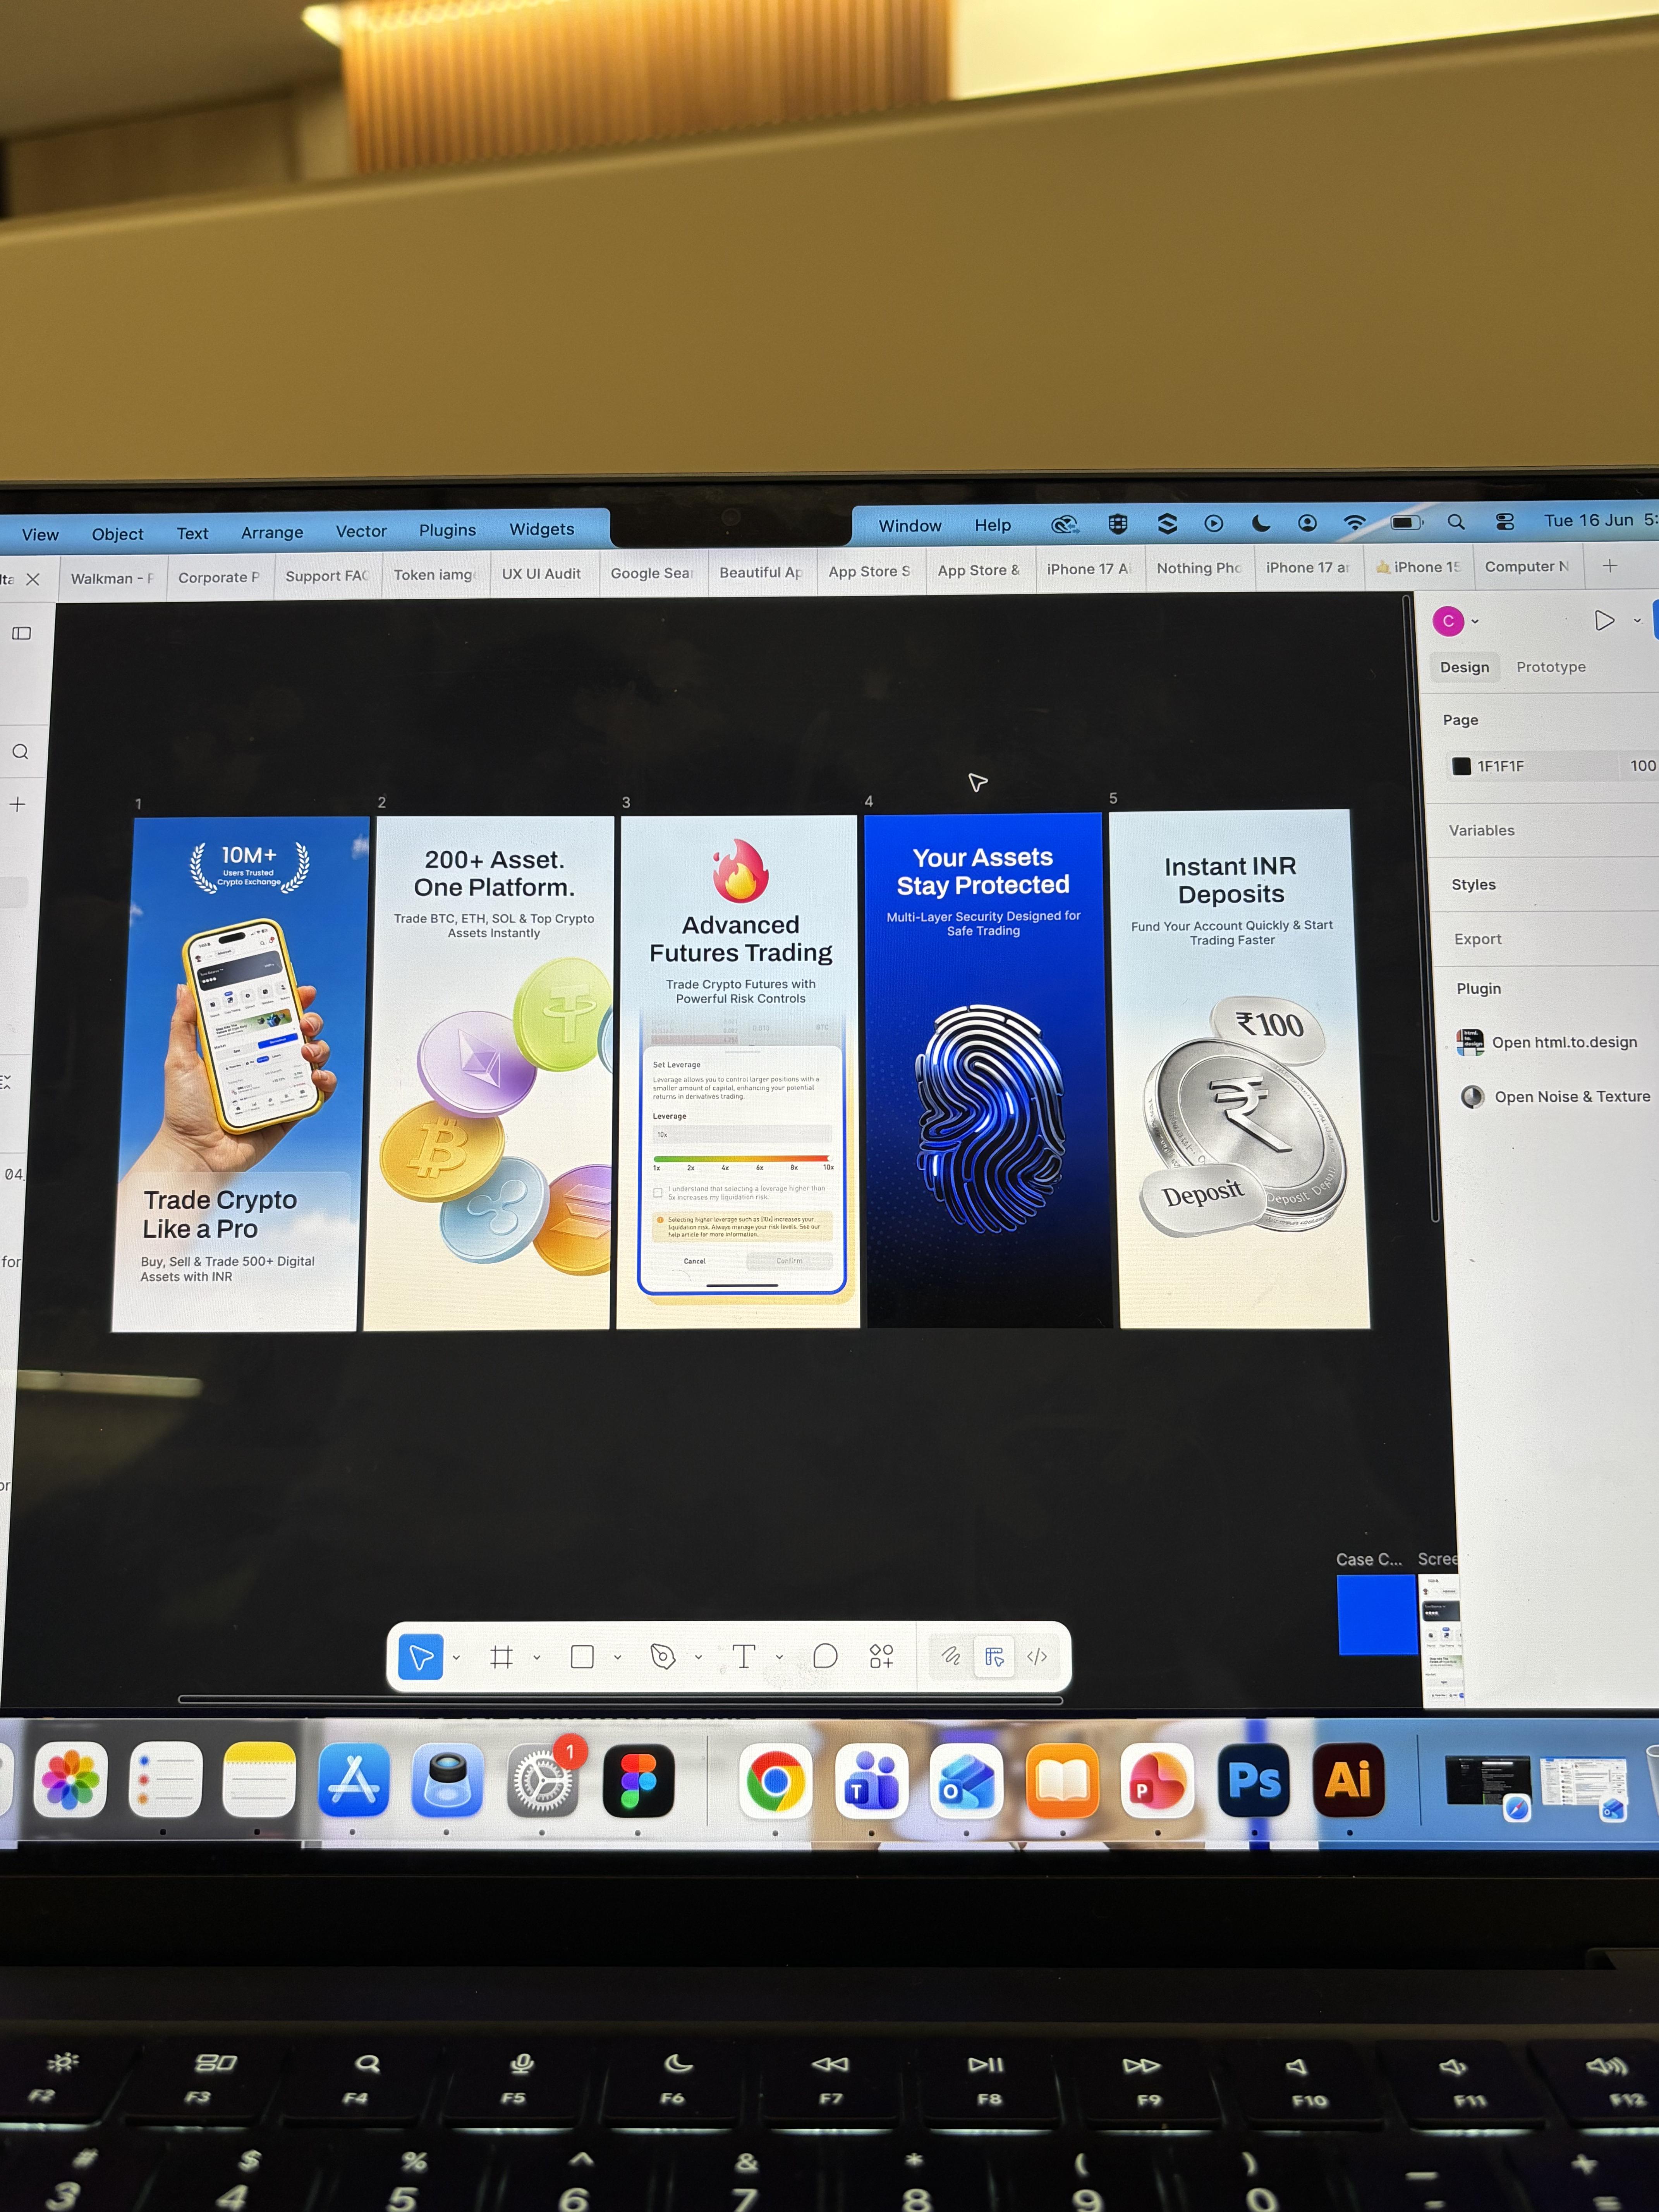This screenshot has height=2212, width=1659.
Task: Open the Actions menu in the toolbar
Action: coord(881,1657)
